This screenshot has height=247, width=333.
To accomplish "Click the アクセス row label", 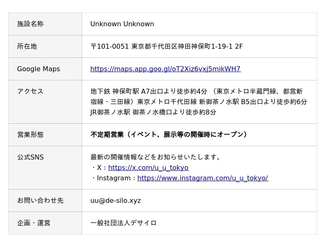I will click(30, 92).
